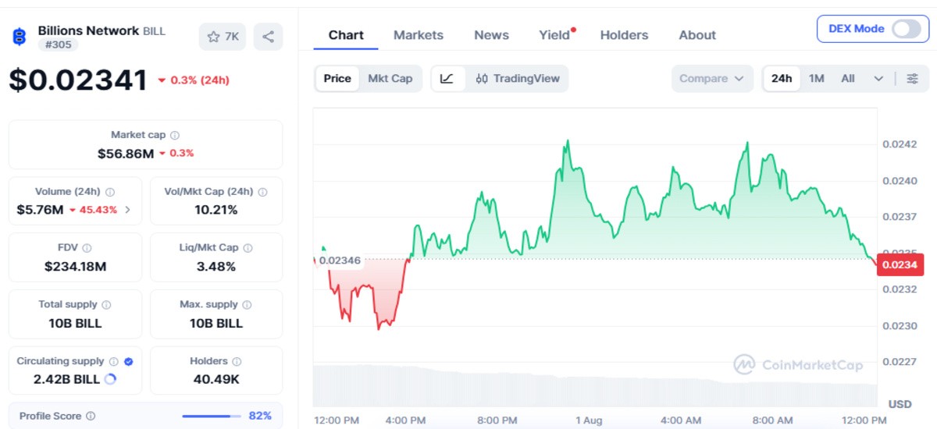
Task: Click the 3.48% Liq/Mkt Cap value
Action: (x=216, y=267)
